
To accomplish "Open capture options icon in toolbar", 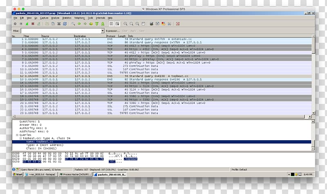I will click(21, 24).
